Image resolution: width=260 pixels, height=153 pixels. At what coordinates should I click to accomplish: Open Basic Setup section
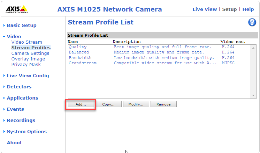[22, 25]
